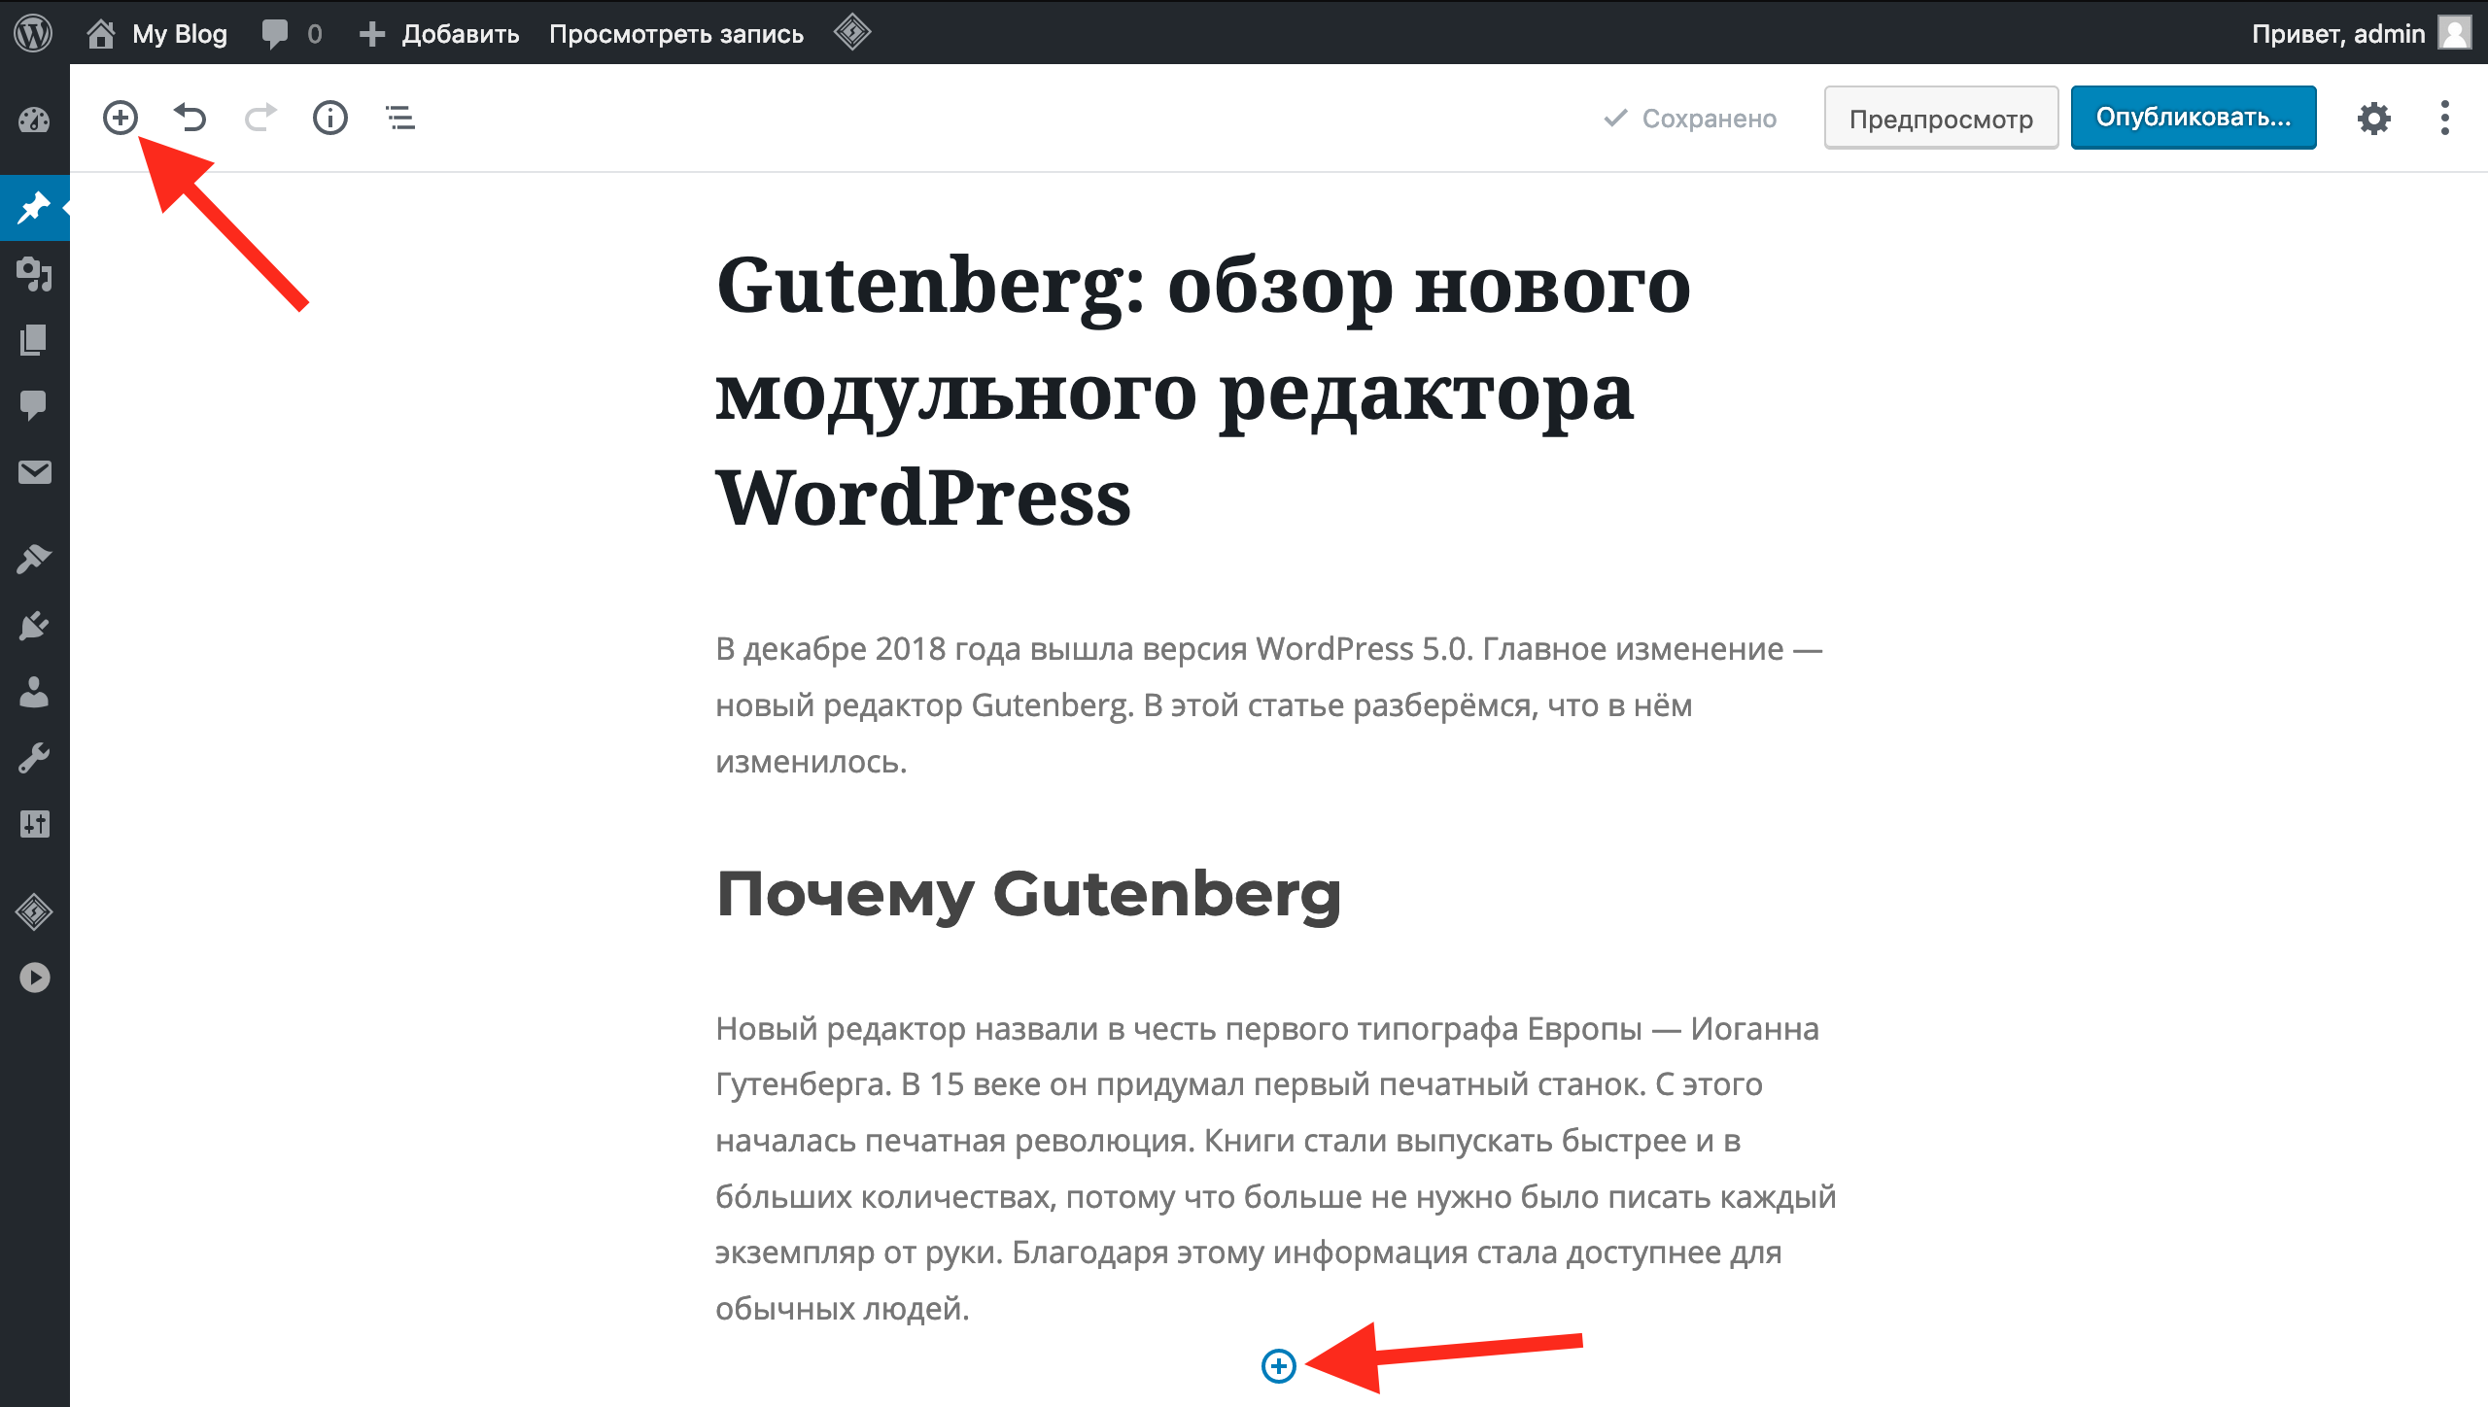Open the block navigation list icon
Viewport: 2488px width, 1407px height.
click(x=400, y=118)
